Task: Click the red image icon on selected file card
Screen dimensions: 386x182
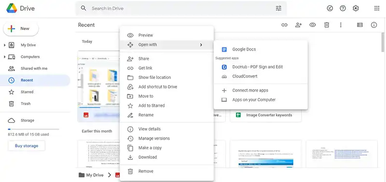Action: 86,115
